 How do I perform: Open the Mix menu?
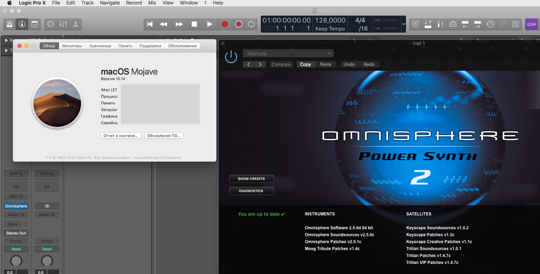pyautogui.click(x=152, y=3)
